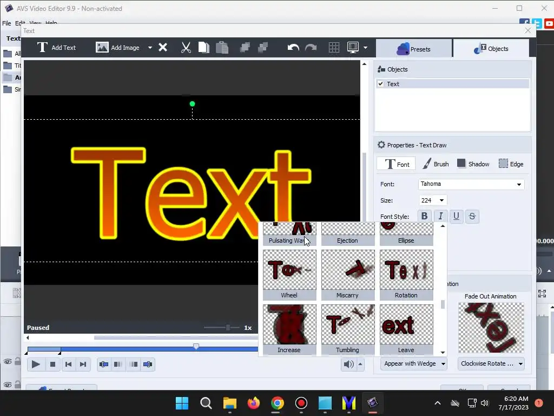Screen dimensions: 554x416
Task: Choose the Leave animation thumbnail
Action: 406,330
